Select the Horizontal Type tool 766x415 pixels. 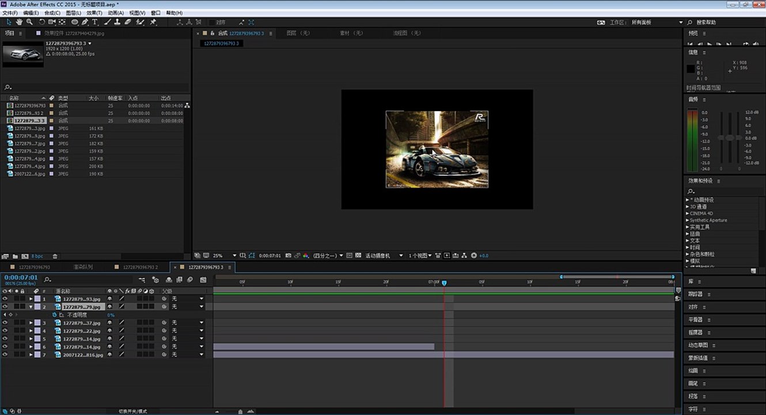pyautogui.click(x=95, y=22)
